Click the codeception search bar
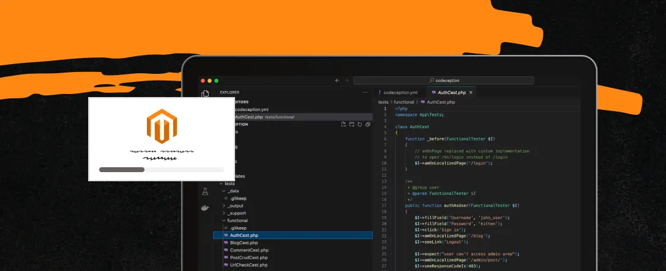The image size is (666, 271). point(443,80)
